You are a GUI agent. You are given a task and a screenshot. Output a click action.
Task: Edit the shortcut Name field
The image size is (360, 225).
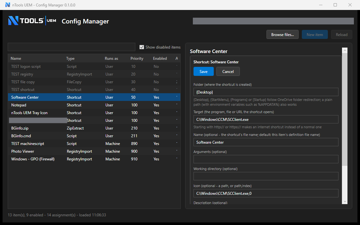[x=266, y=142]
